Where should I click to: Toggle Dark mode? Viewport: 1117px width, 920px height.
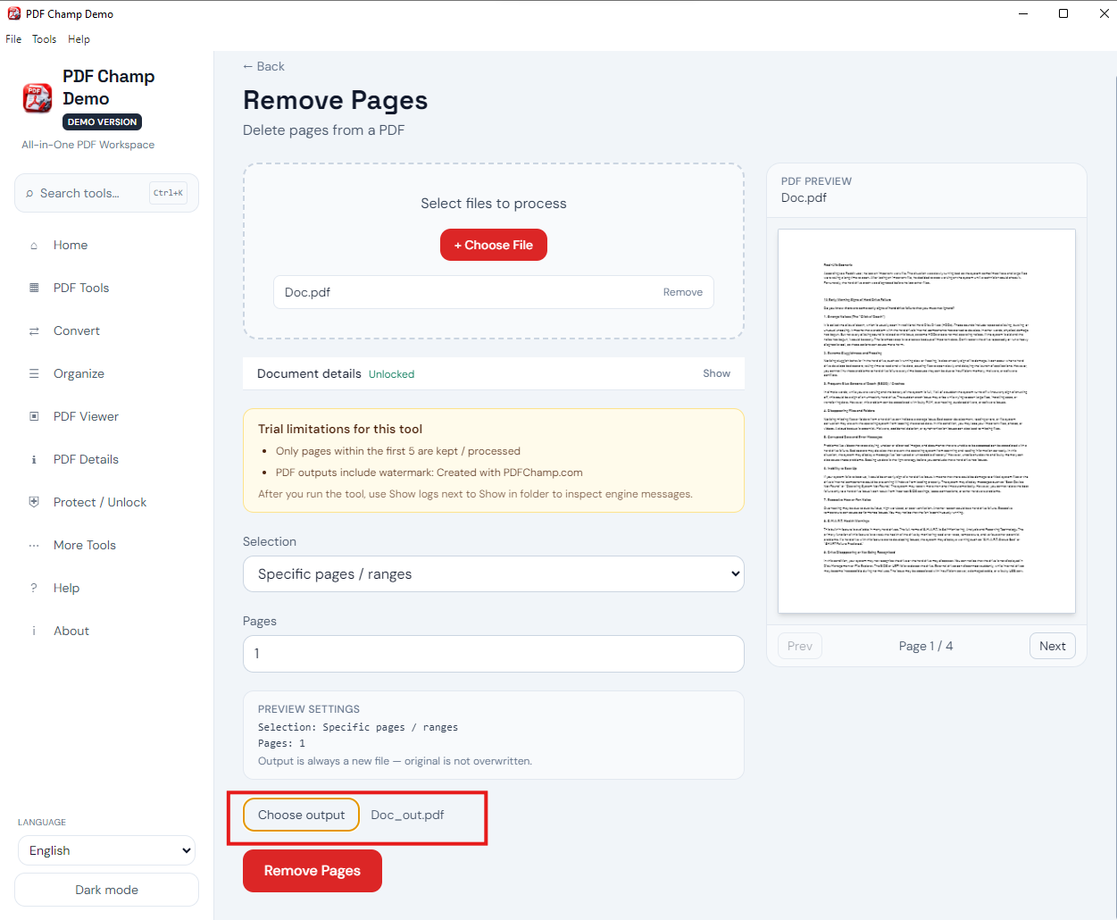(106, 890)
